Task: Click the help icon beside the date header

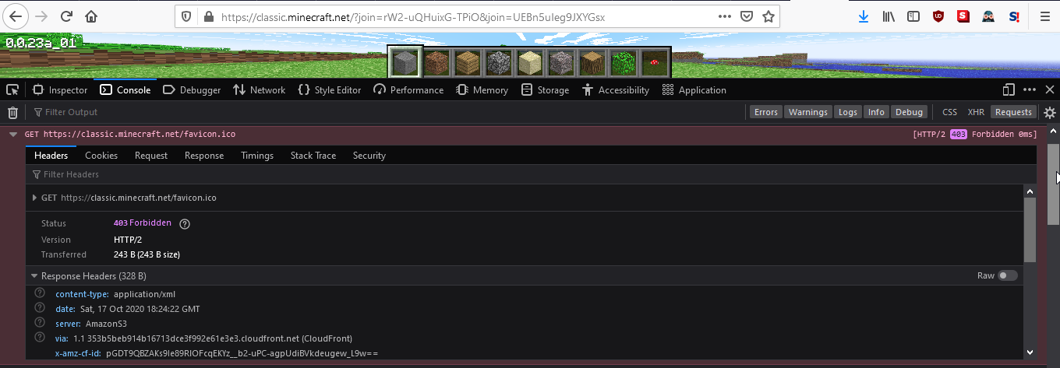Action: (40, 309)
